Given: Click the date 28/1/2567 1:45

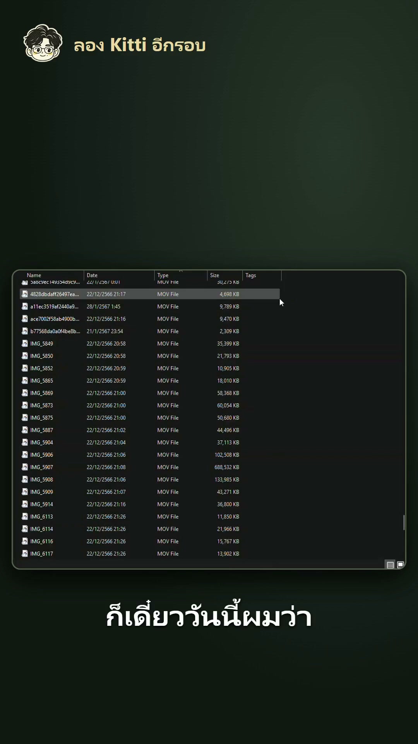Looking at the screenshot, I should click(x=103, y=307).
